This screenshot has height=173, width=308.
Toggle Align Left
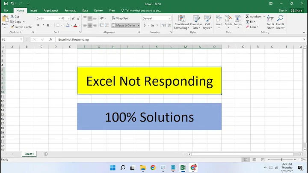pos(85,25)
